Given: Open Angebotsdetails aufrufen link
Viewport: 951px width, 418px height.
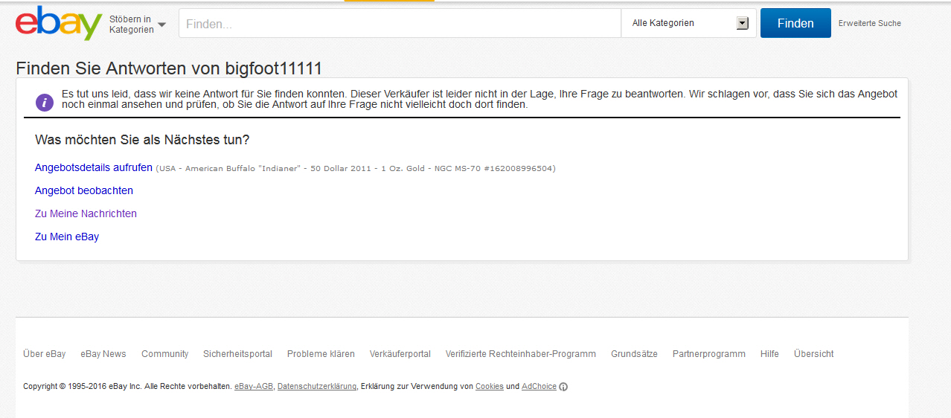Looking at the screenshot, I should tap(94, 167).
